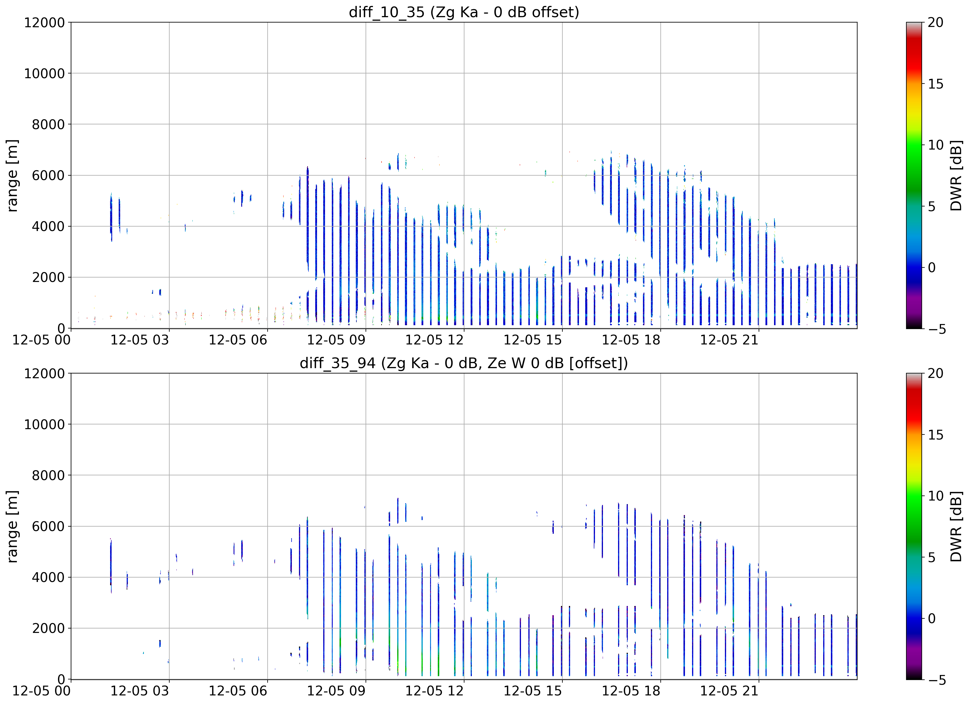
Task: Click the 5 tick label on the diff_35_94 colorbar
Action: pyautogui.click(x=932, y=557)
